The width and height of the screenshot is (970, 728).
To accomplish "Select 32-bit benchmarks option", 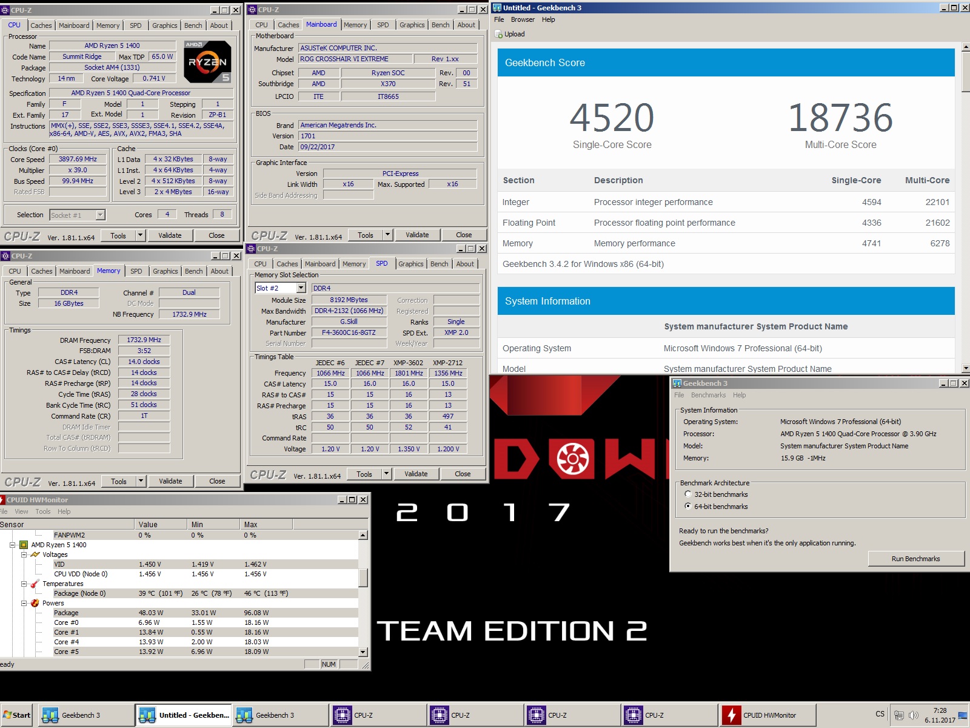I will coord(688,494).
